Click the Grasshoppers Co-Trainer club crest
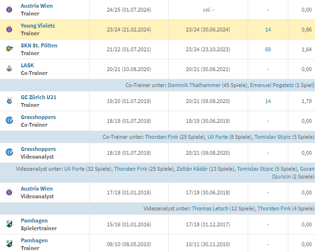The height and width of the screenshot is (252, 315). [8, 121]
